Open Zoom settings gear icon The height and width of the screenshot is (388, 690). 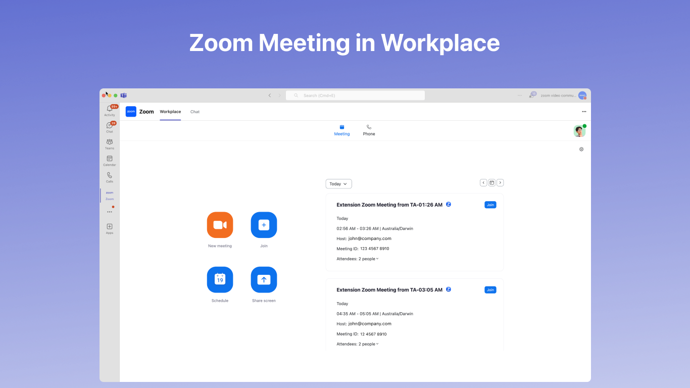point(581,150)
